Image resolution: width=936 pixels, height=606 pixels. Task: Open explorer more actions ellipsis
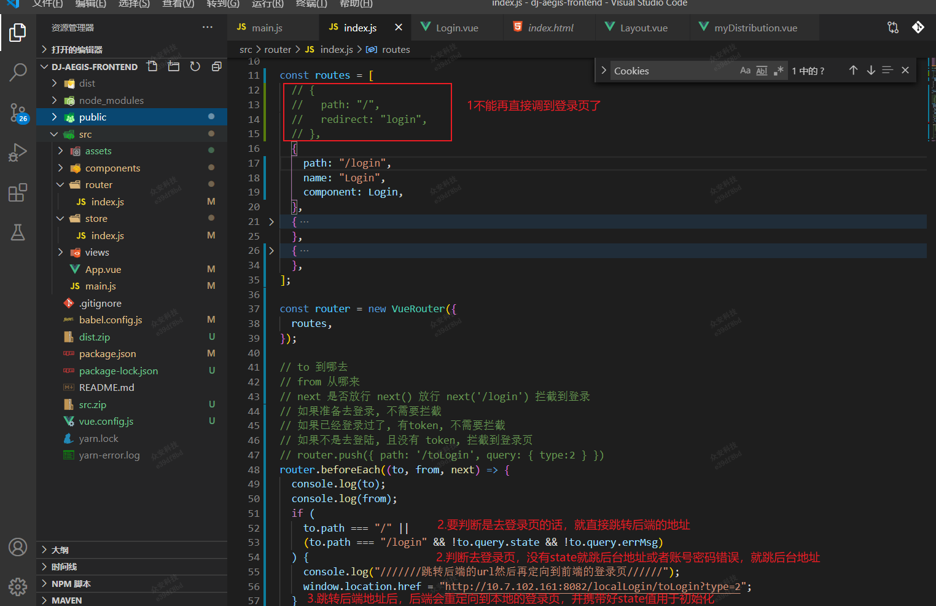click(208, 28)
